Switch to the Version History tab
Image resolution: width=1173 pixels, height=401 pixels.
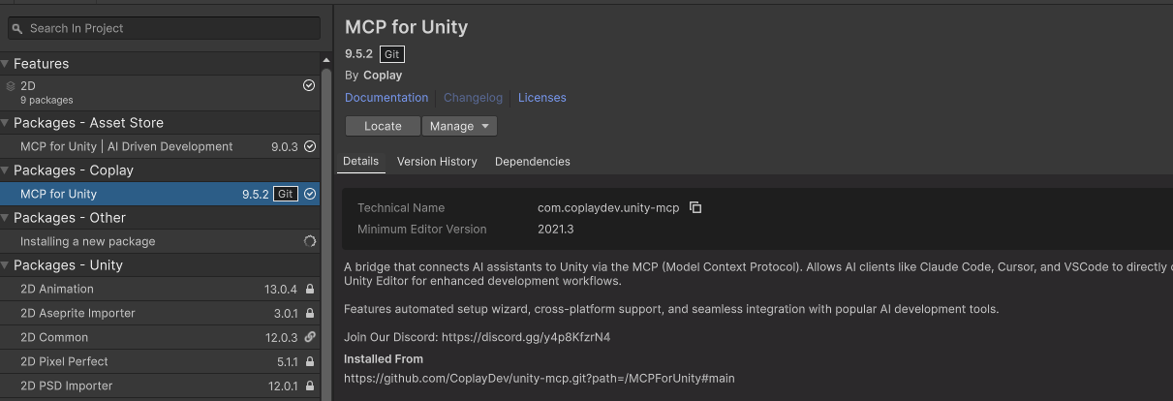tap(437, 162)
